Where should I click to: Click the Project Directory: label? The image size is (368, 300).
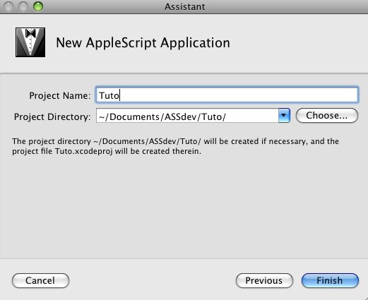point(52,116)
